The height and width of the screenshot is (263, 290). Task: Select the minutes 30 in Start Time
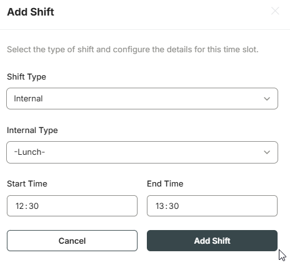click(34, 206)
